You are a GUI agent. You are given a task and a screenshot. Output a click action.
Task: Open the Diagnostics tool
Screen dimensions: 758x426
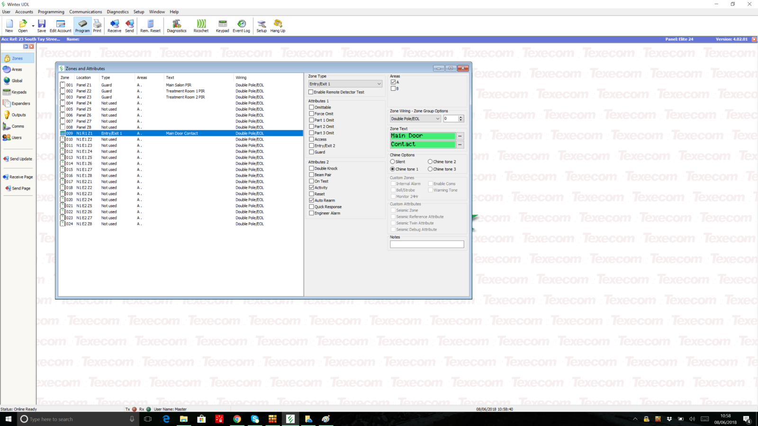176,26
